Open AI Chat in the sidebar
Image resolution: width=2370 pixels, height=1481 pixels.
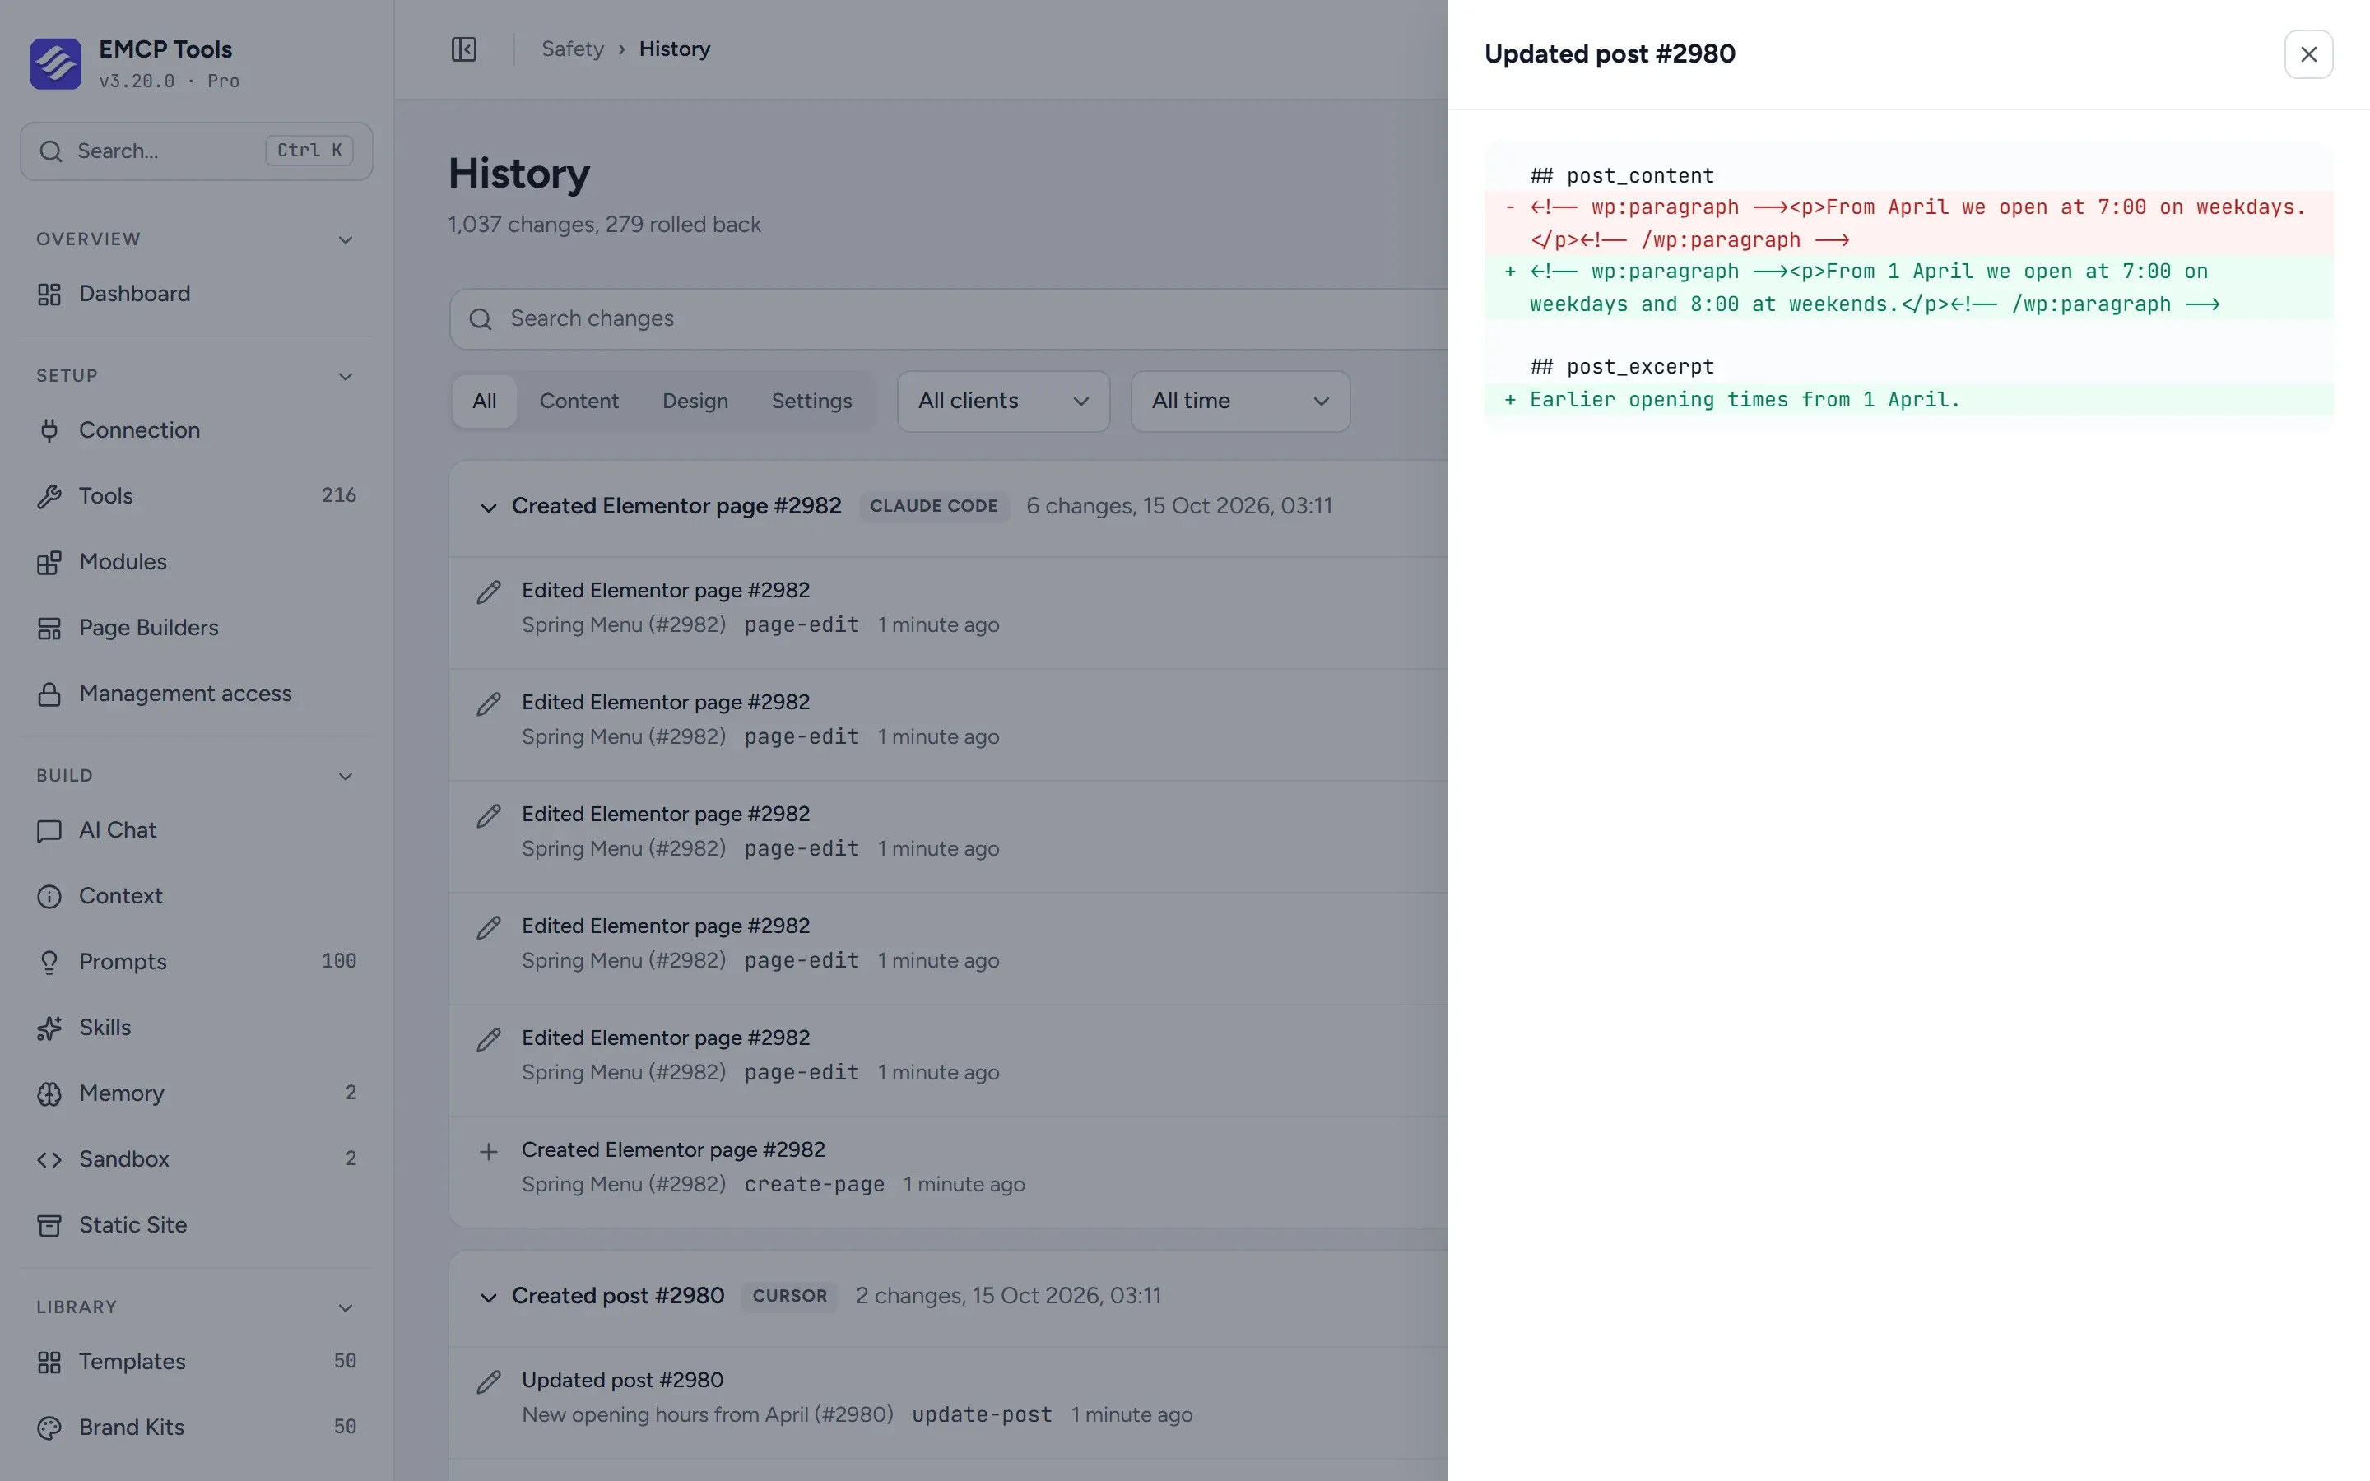[196, 829]
